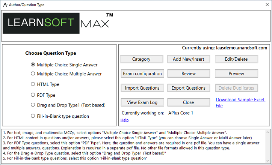Click the Review button

(189, 73)
